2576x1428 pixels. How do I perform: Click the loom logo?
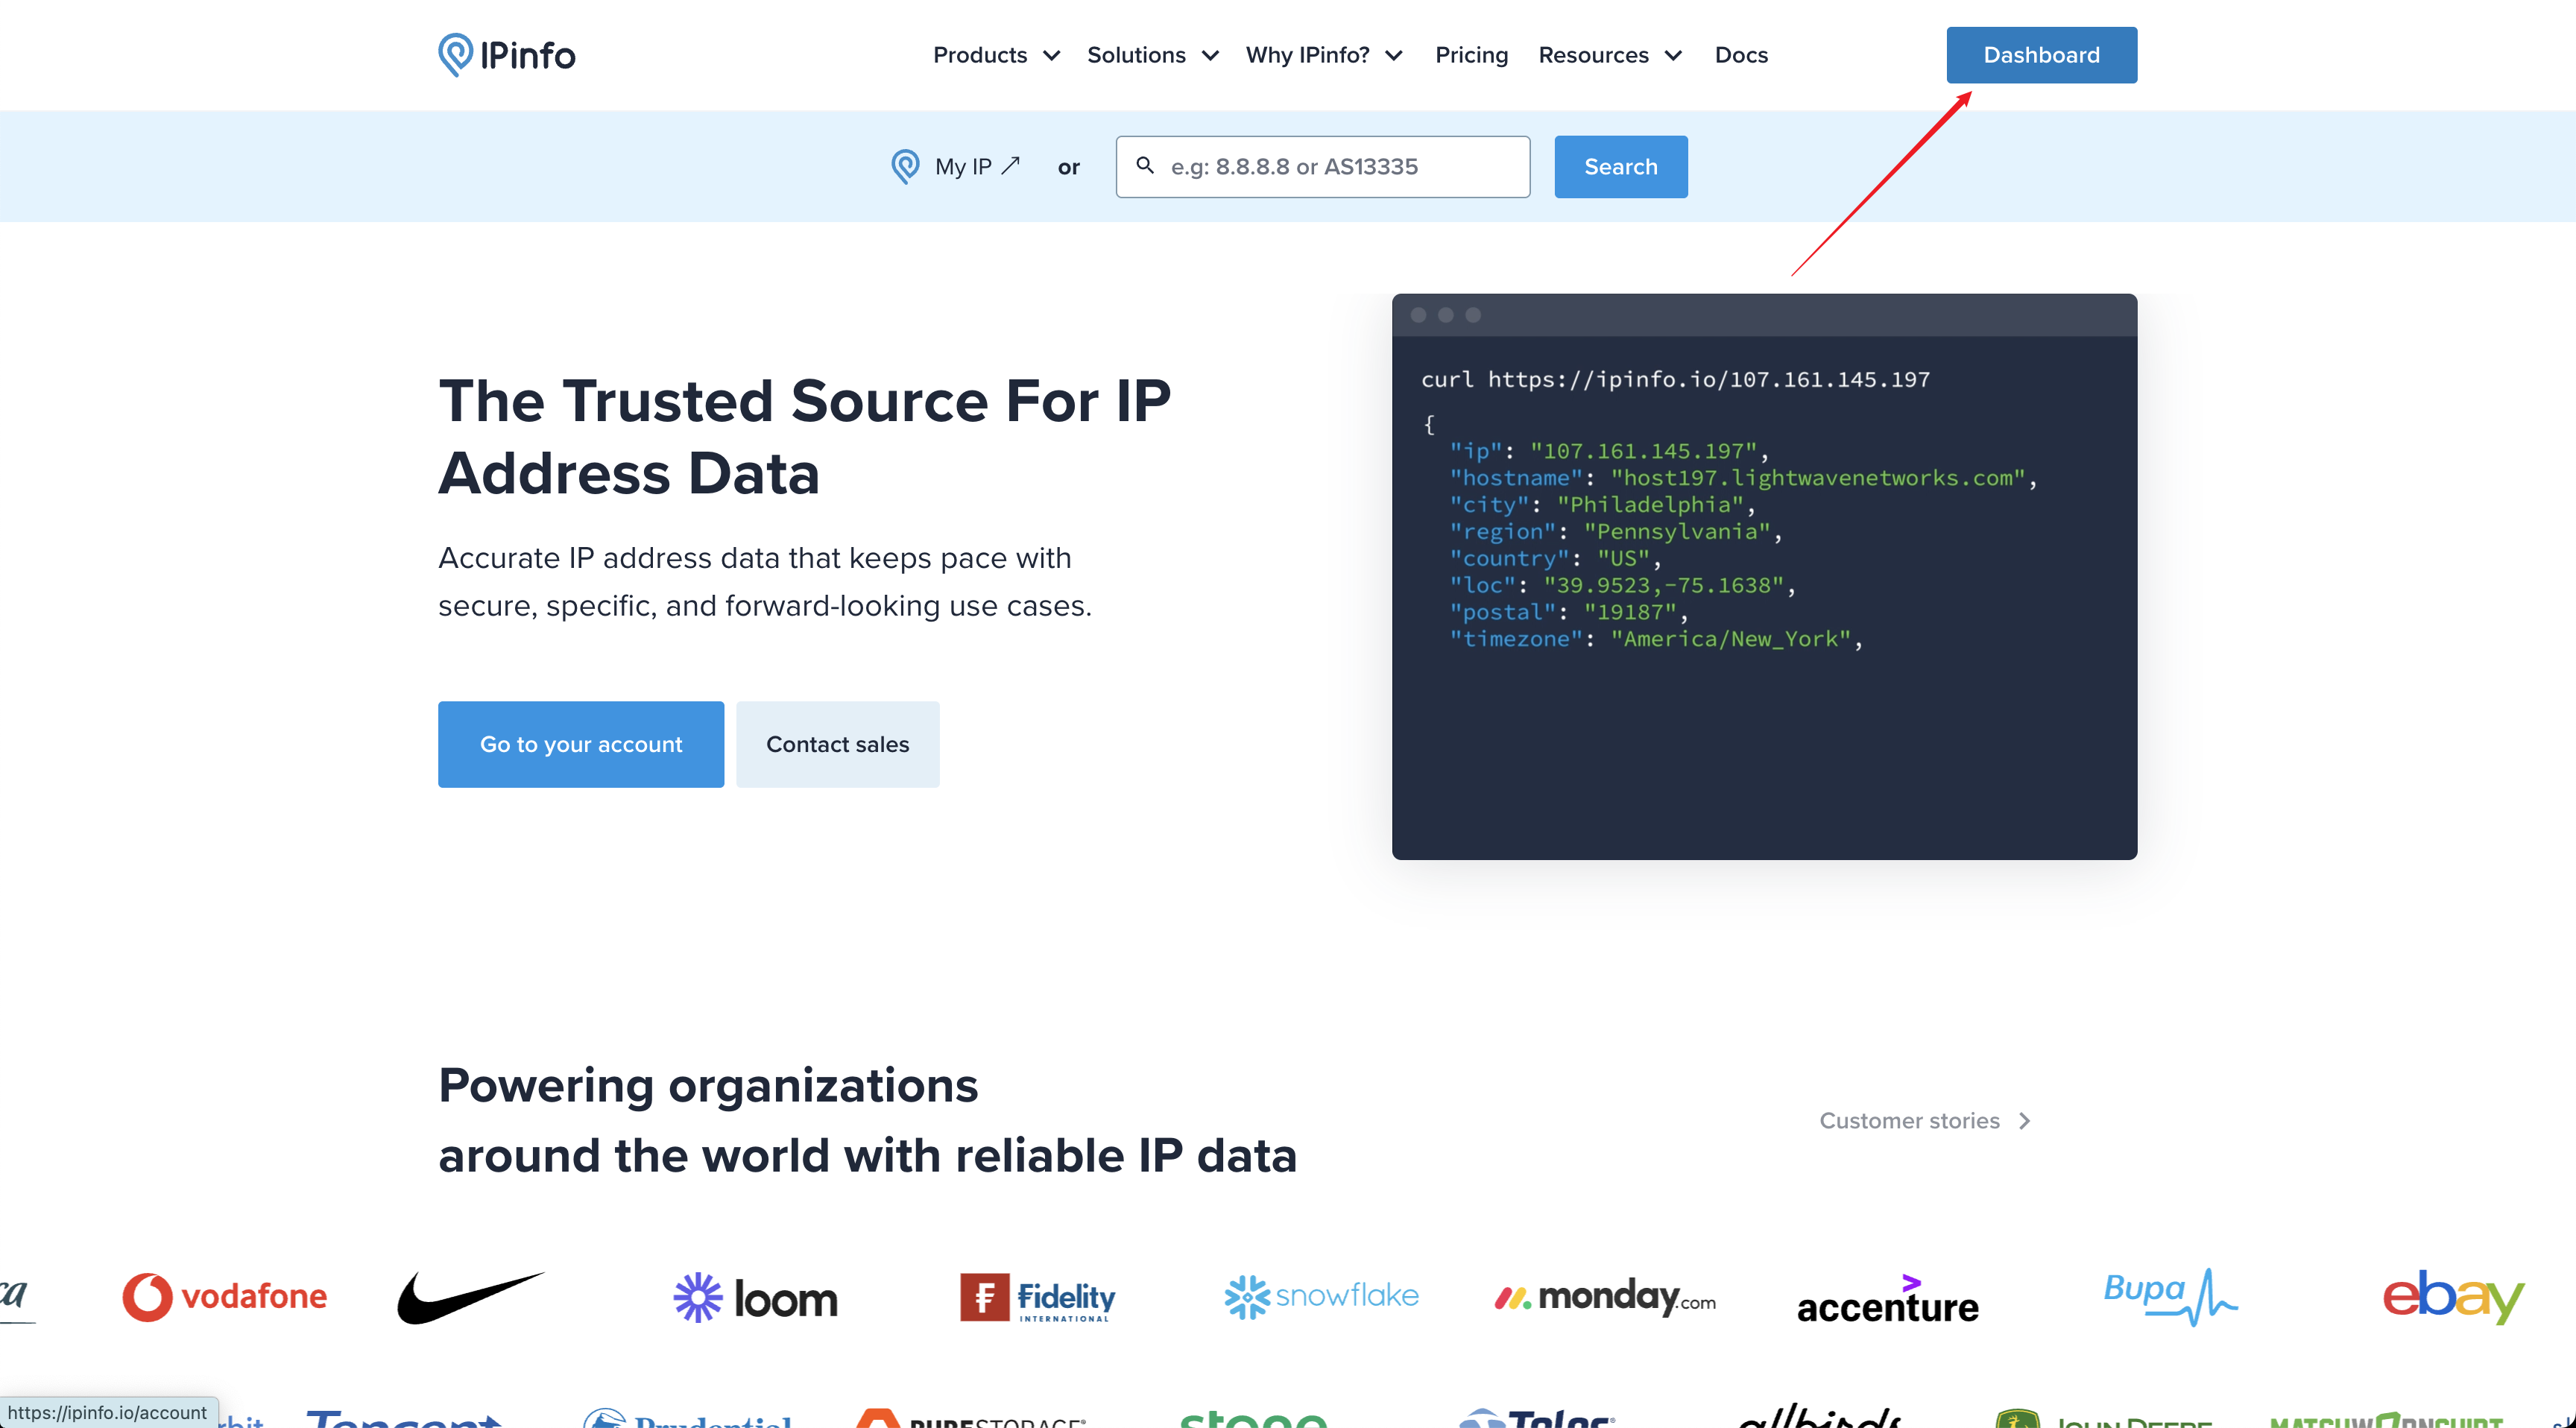(x=755, y=1298)
